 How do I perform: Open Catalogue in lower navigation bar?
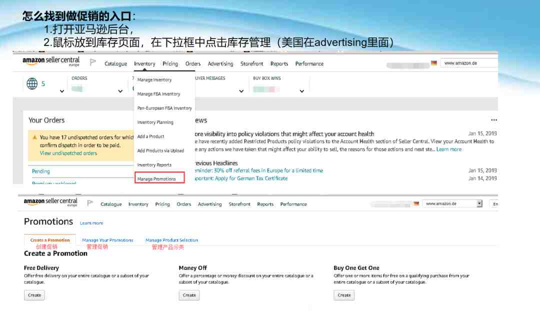(x=111, y=204)
